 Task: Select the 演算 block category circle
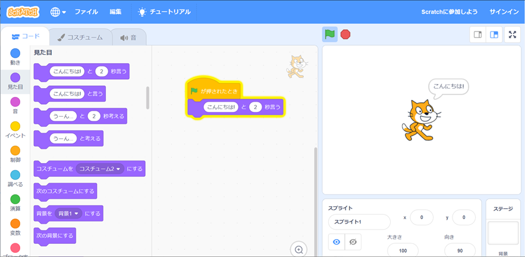15,199
